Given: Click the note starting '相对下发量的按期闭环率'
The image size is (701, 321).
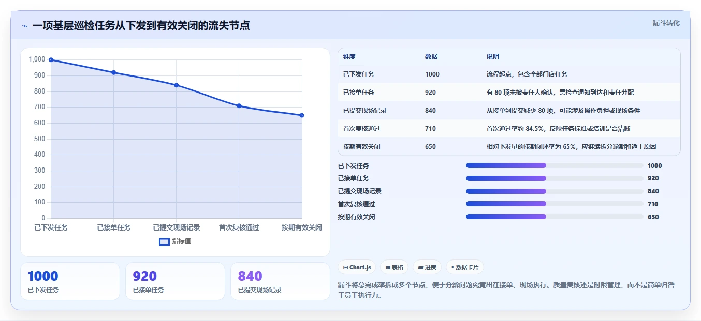Looking at the screenshot, I should click(x=571, y=147).
